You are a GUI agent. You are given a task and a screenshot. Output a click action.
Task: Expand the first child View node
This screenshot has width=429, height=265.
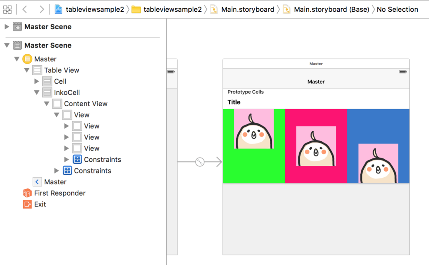coord(67,126)
